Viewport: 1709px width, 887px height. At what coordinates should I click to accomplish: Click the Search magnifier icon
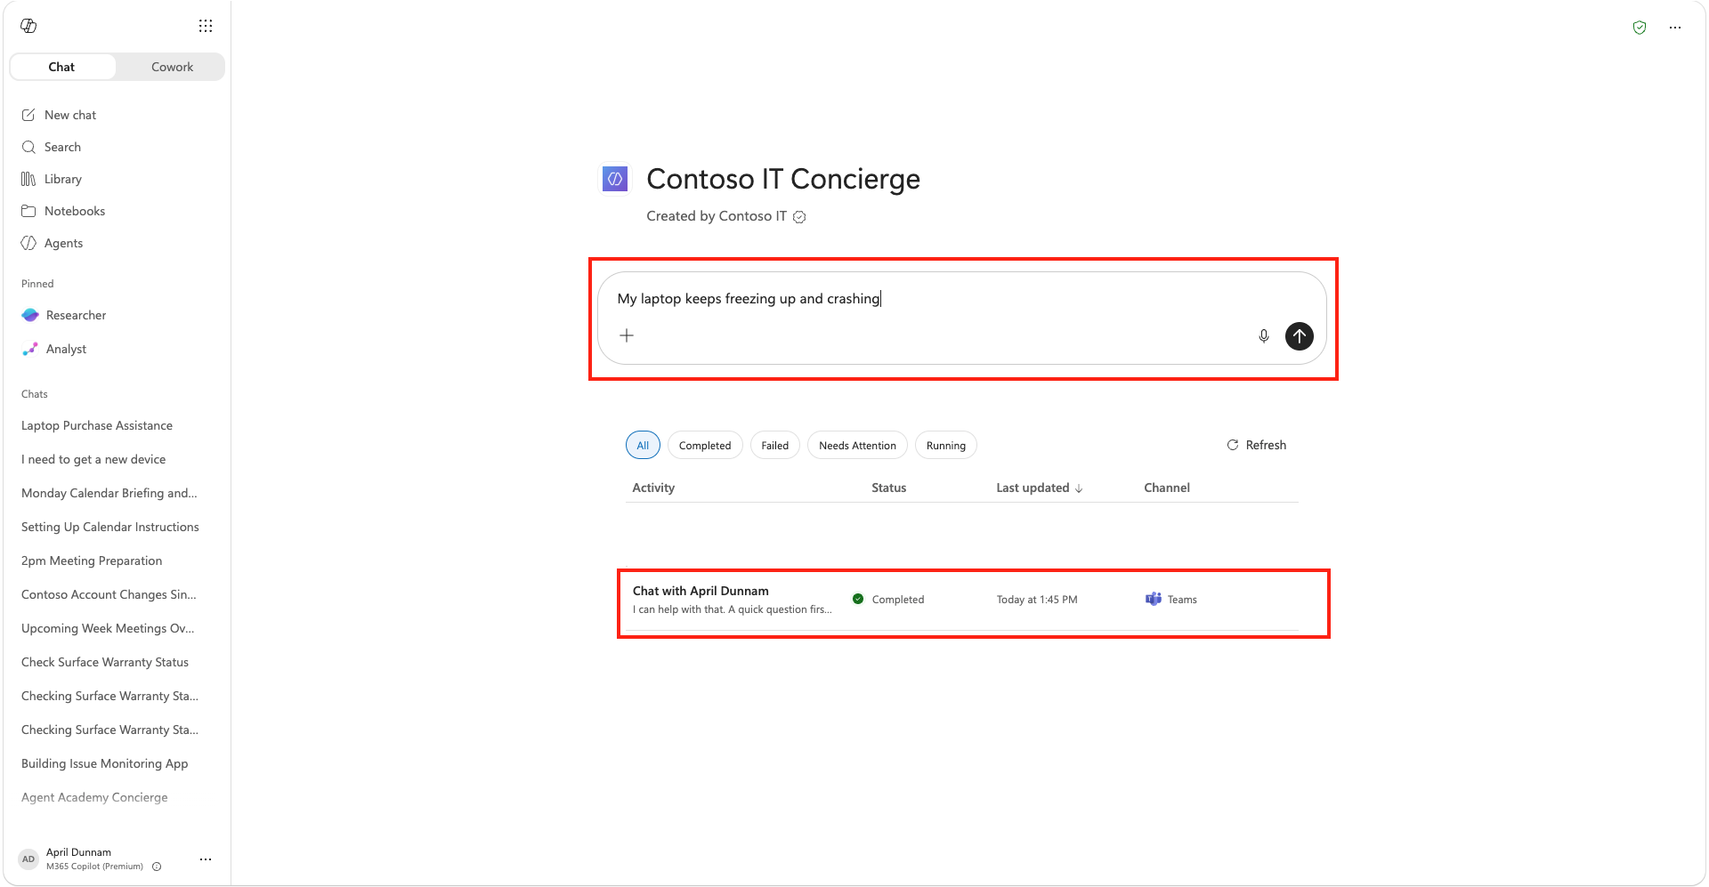tap(28, 147)
